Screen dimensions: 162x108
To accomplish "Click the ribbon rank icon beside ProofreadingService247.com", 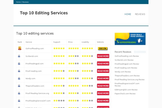I will (x=19, y=101).
